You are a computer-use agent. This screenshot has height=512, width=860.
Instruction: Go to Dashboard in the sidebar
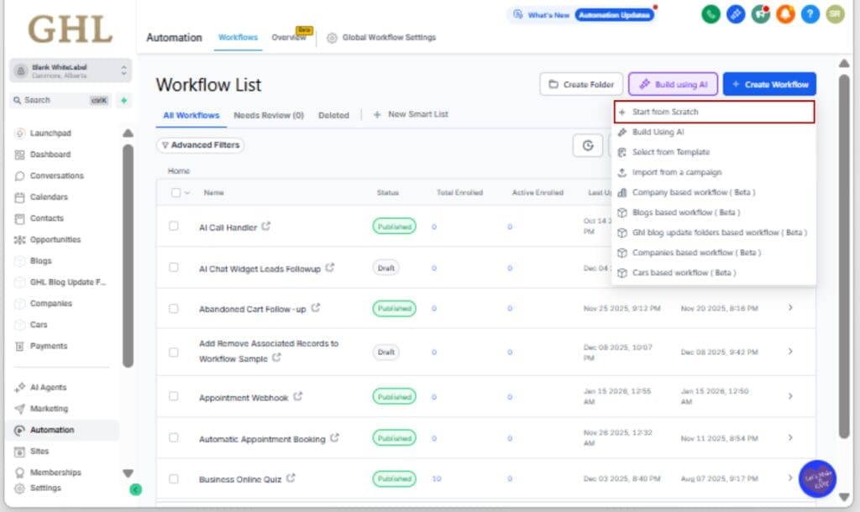pos(50,154)
